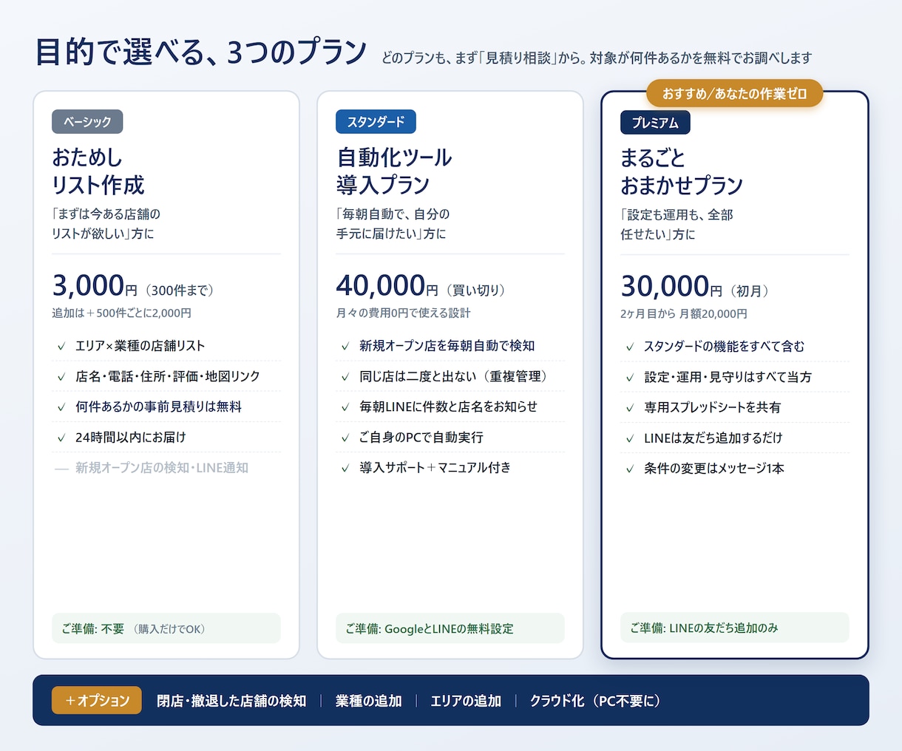Click checkmark beside 新規オープン店を毎朝自動で検知
The height and width of the screenshot is (751, 902).
[x=345, y=346]
